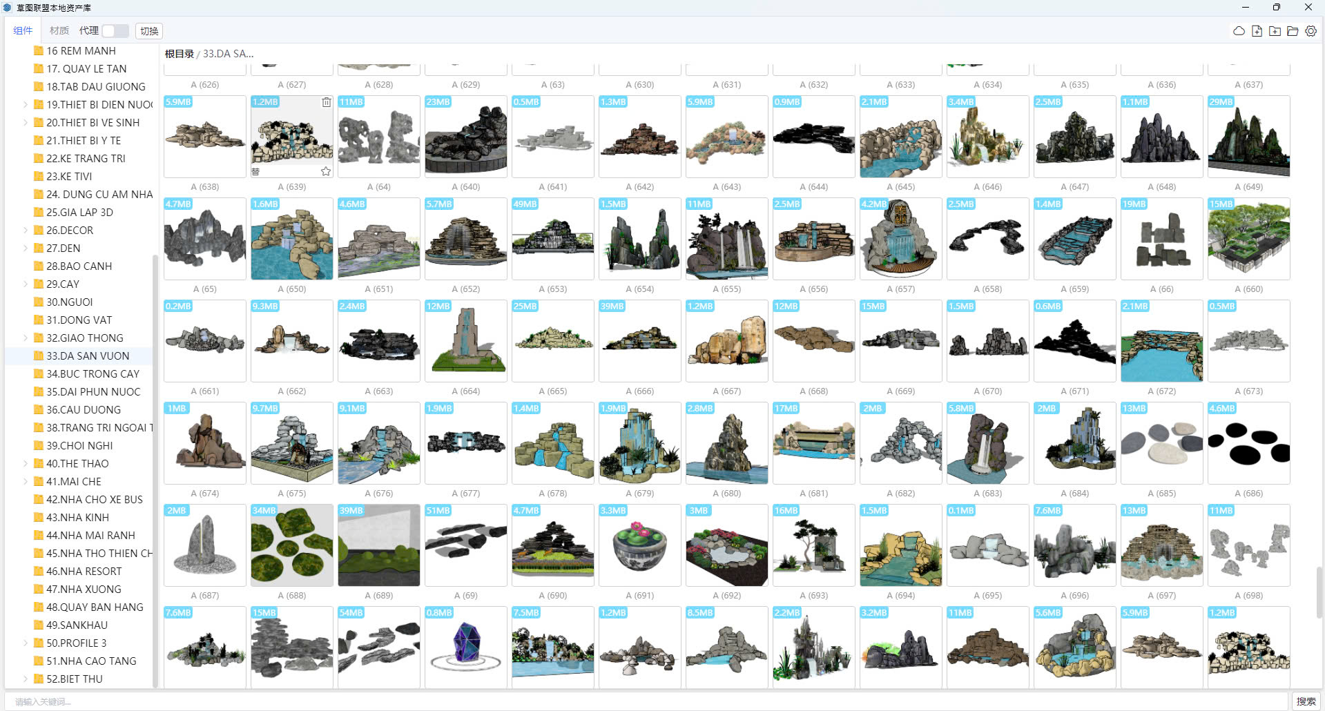Click the add new file icon
This screenshot has height=711, width=1325.
[1257, 31]
